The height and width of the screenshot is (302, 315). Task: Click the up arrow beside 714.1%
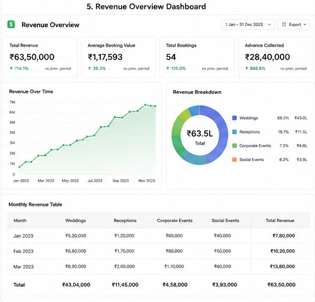pyautogui.click(x=11, y=69)
